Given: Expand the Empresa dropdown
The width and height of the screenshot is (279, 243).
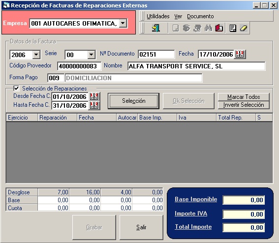Looking at the screenshot, I should point(123,23).
